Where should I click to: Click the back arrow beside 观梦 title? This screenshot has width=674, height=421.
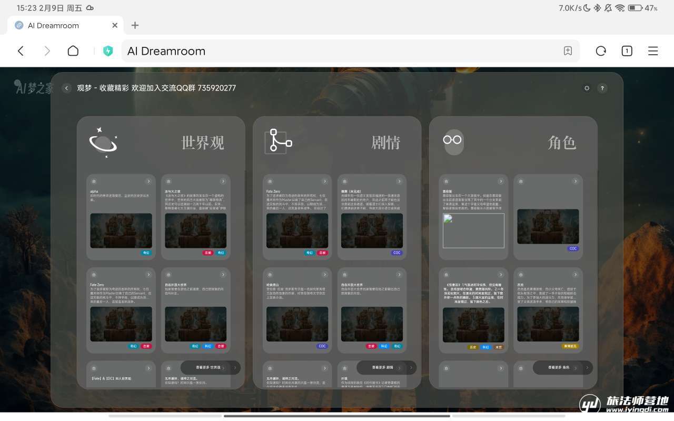[x=66, y=88]
